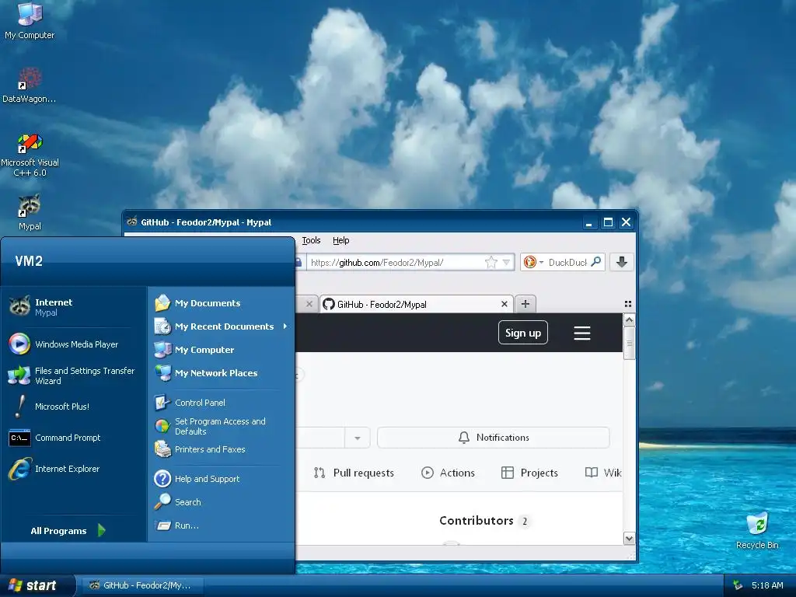Image resolution: width=796 pixels, height=597 pixels.
Task: Open the Wiki tab on GitHub
Action: [603, 473]
